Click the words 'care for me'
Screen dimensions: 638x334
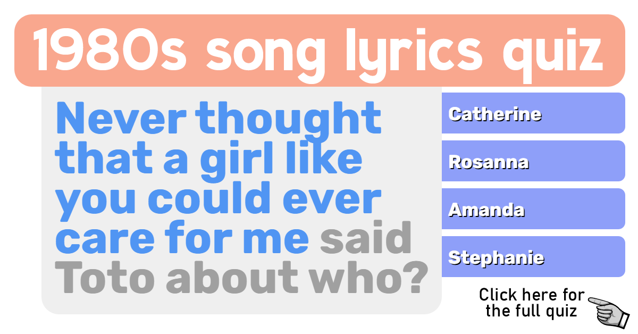(182, 239)
